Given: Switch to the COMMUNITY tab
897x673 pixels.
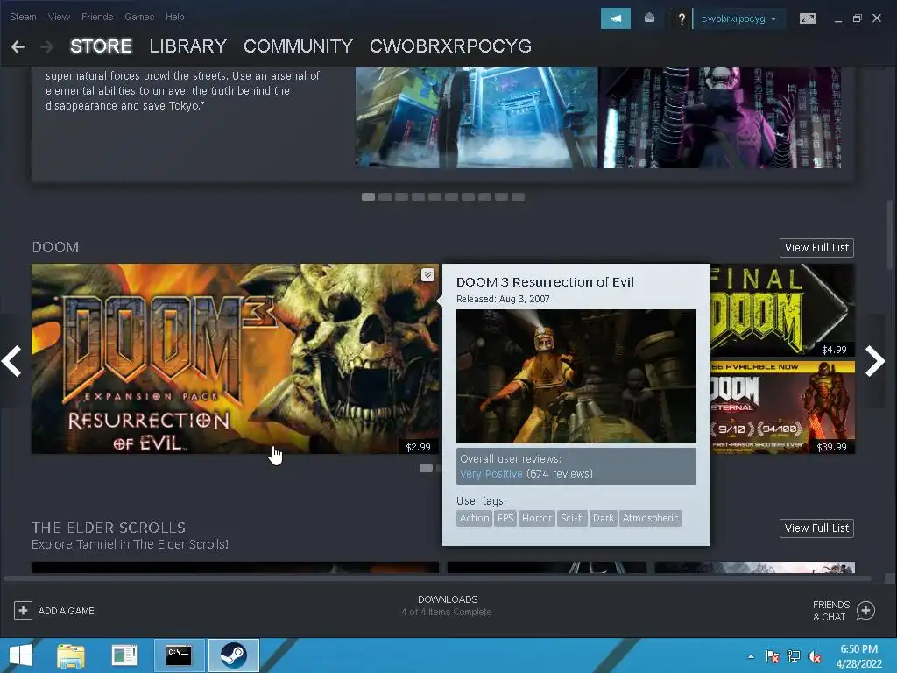Looking at the screenshot, I should tap(298, 46).
